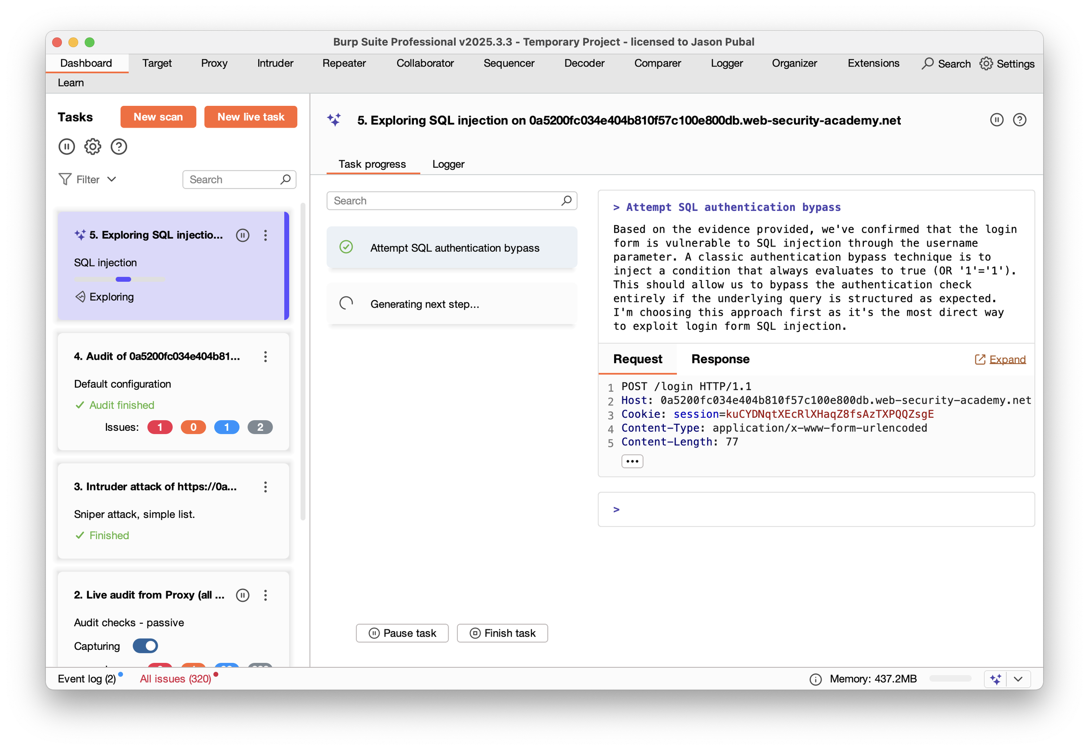The image size is (1089, 750).
Task: Switch to the Proxy tab
Action: coord(214,64)
